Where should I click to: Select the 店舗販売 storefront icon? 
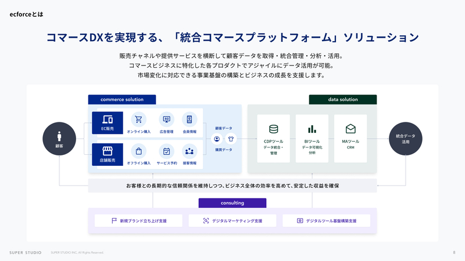click(x=108, y=151)
